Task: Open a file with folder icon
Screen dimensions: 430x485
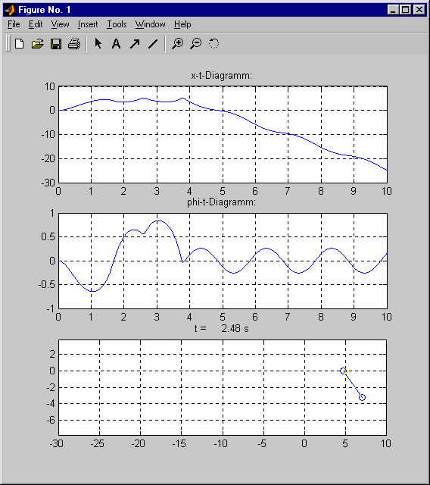Action: coord(38,44)
